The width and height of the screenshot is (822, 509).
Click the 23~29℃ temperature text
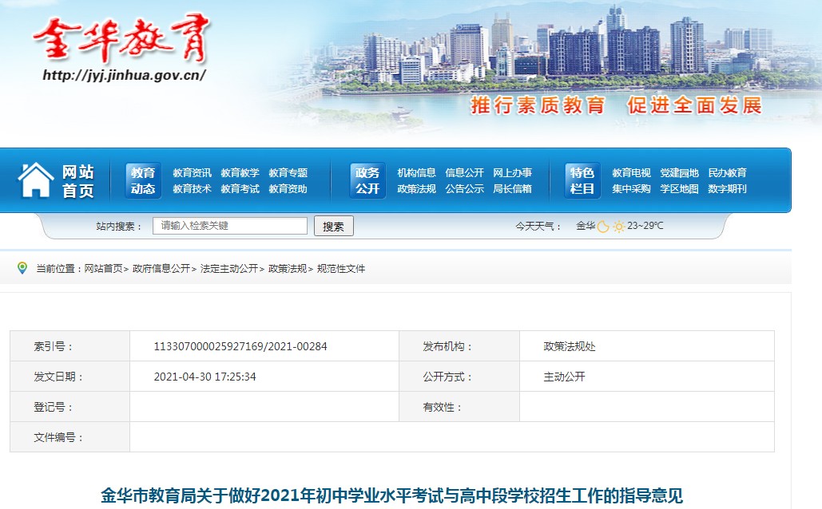click(x=645, y=226)
